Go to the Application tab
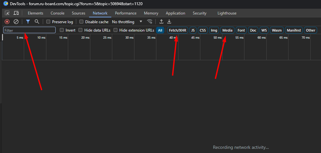Image resolution: width=321 pixels, height=153 pixels. tap(175, 13)
